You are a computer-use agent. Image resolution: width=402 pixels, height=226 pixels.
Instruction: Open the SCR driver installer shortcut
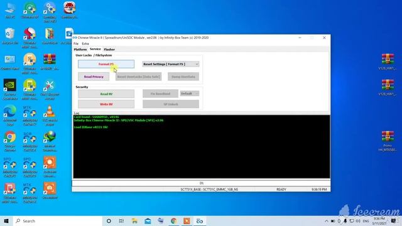[x=30, y=141]
